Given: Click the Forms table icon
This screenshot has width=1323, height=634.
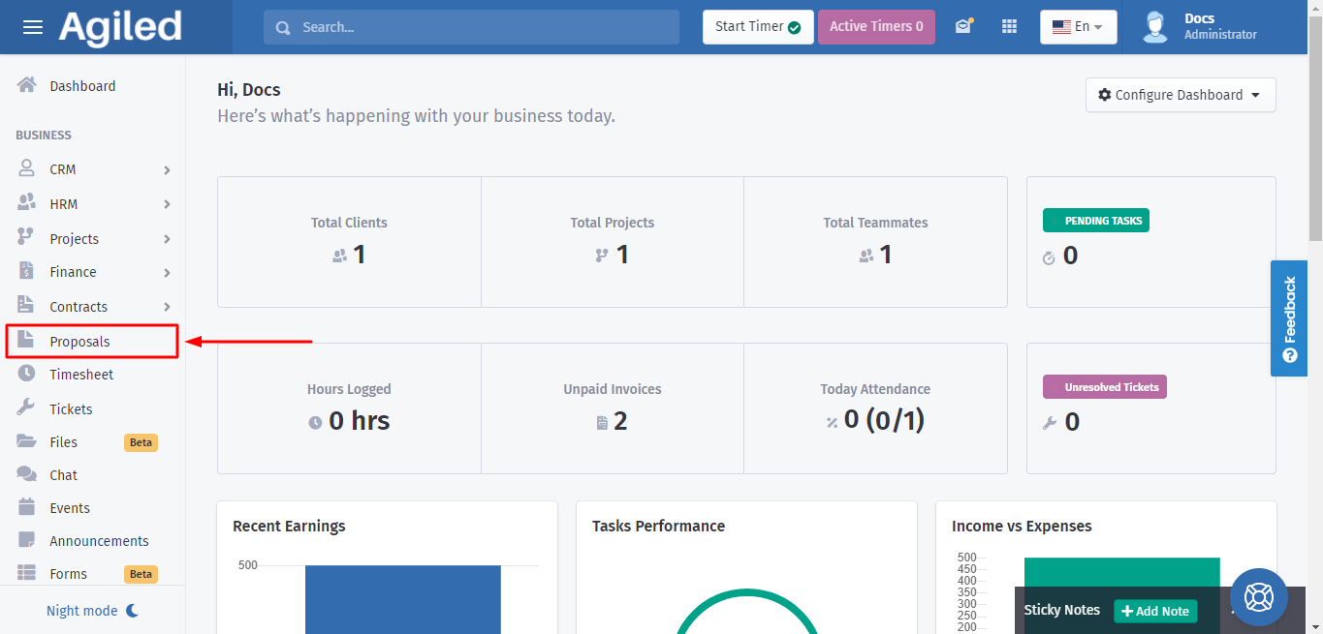Looking at the screenshot, I should coord(27,573).
